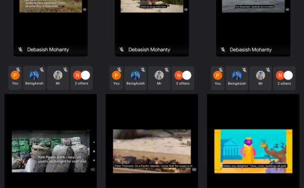This screenshot has width=304, height=188.
Task: Select "Mr" participant tile in the middle group
Action: pos(159,78)
